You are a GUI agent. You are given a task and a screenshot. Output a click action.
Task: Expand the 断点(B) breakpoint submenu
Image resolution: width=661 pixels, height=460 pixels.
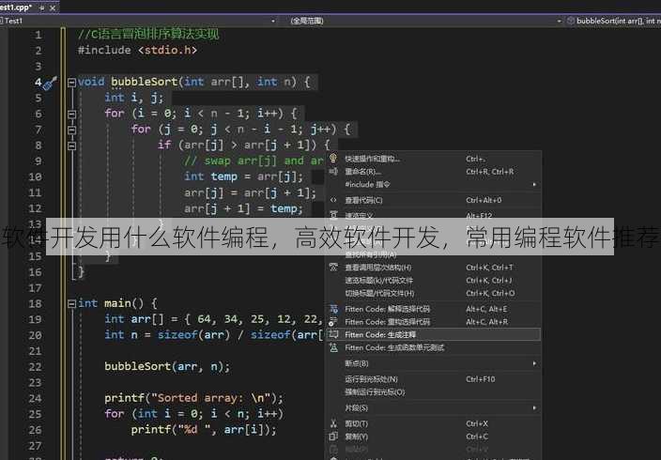[x=534, y=363]
